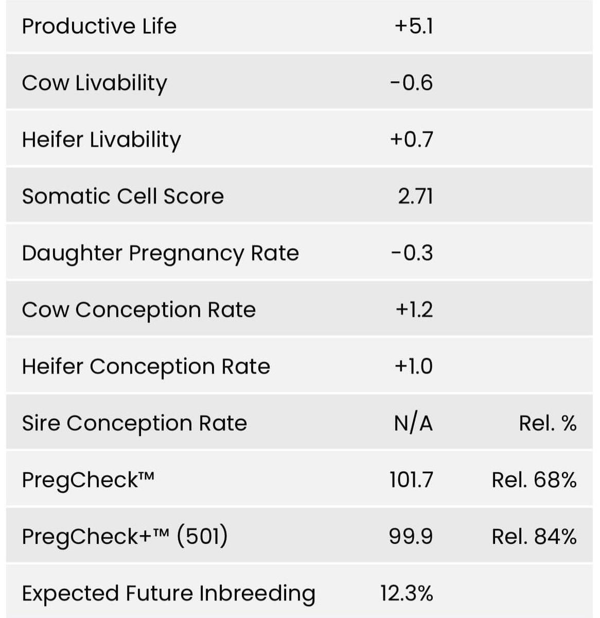
Task: Select the +0.7 Heifer Livability value
Action: click(x=412, y=140)
